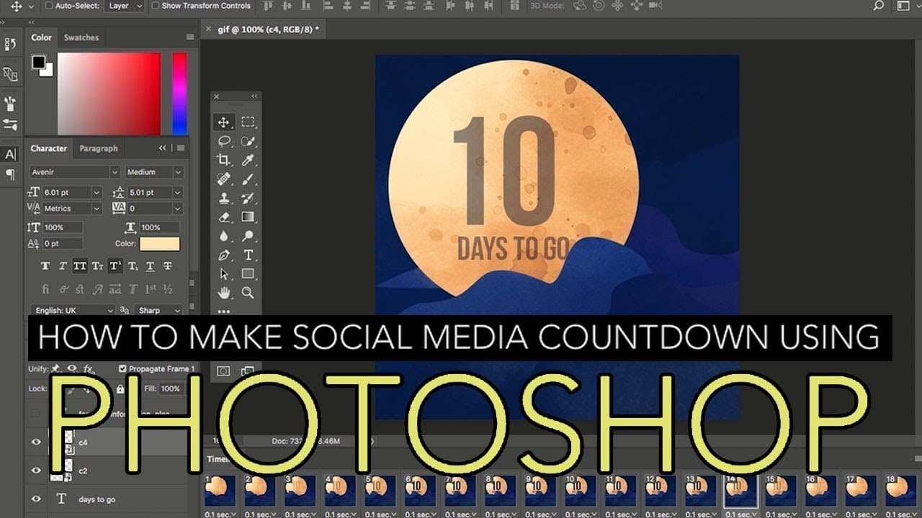Select the Pen tool

tap(224, 255)
